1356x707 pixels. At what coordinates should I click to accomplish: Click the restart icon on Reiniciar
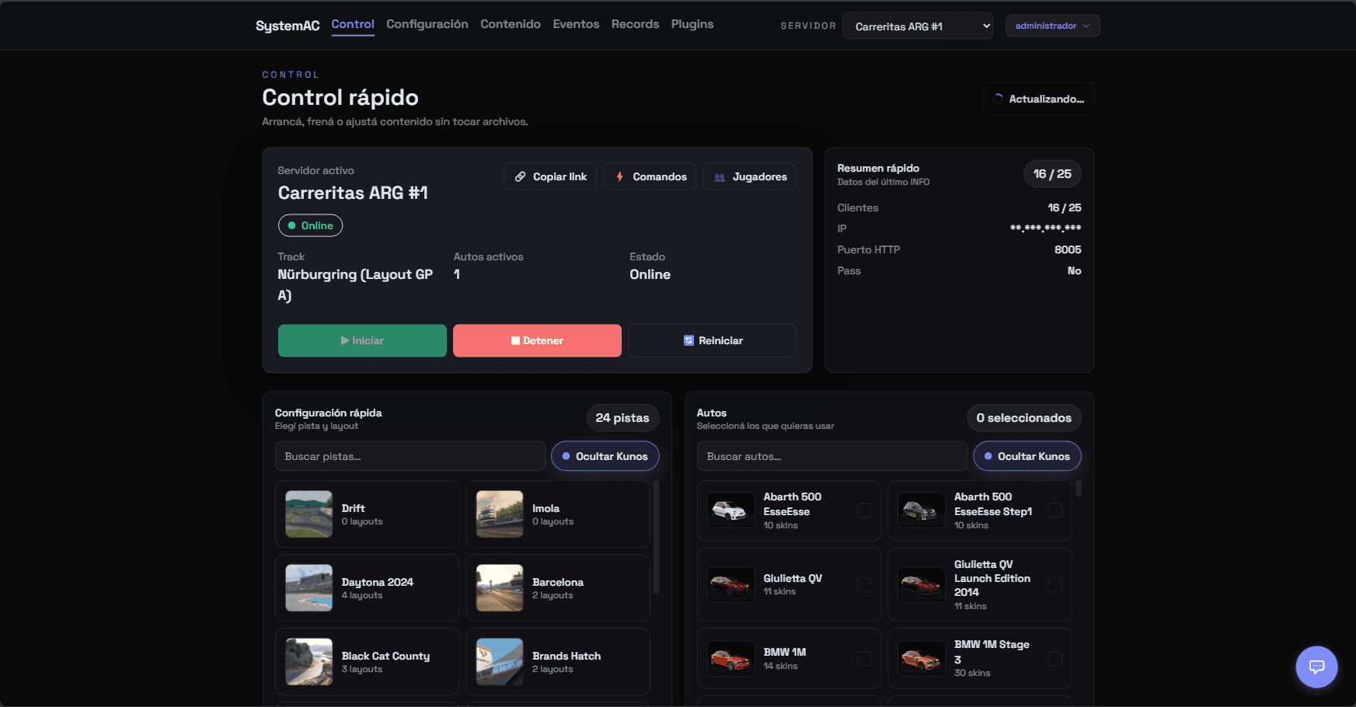point(688,340)
